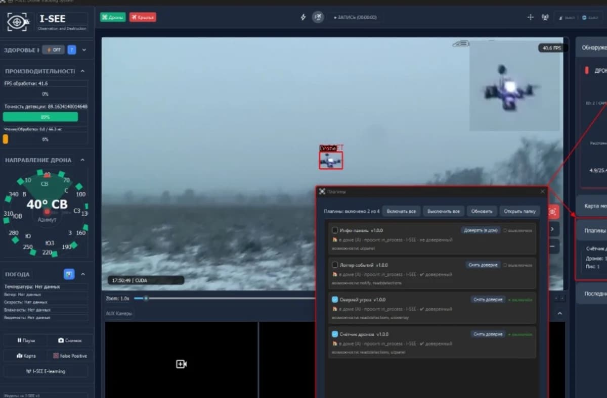Viewport: 607px width, 398px height.
Task: Expand the Здоровье section chevron
Action: [84, 50]
